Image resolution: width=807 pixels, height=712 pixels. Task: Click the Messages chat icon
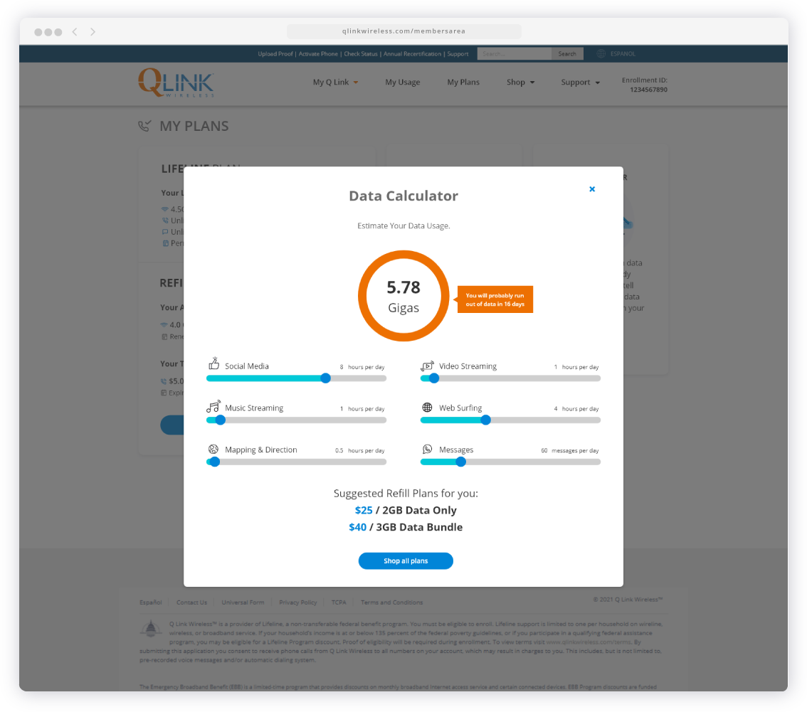[x=427, y=449]
